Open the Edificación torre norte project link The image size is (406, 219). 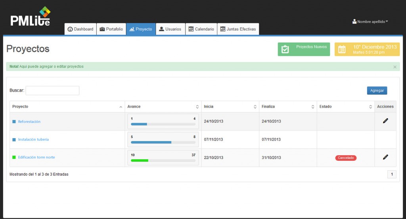click(x=36, y=157)
